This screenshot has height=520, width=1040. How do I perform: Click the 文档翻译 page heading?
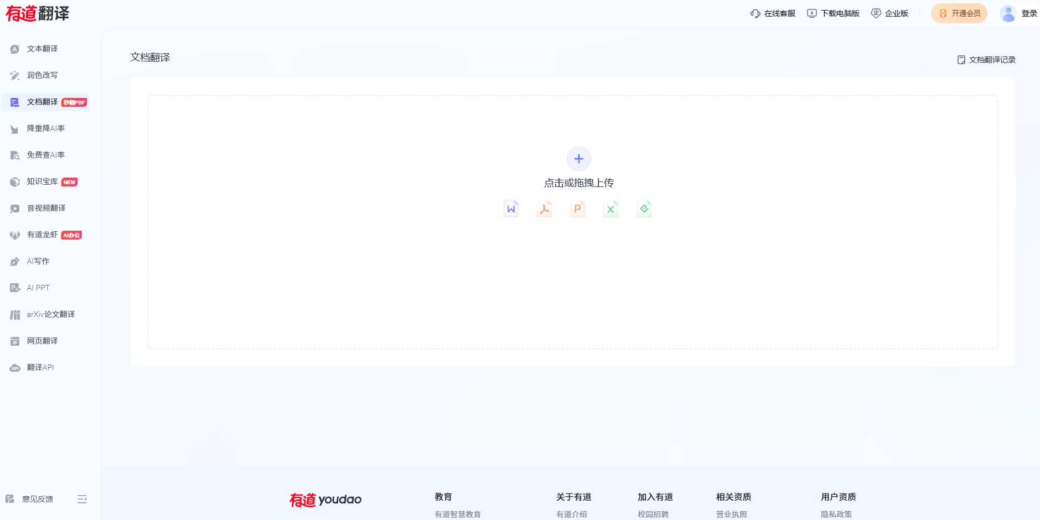pyautogui.click(x=150, y=58)
